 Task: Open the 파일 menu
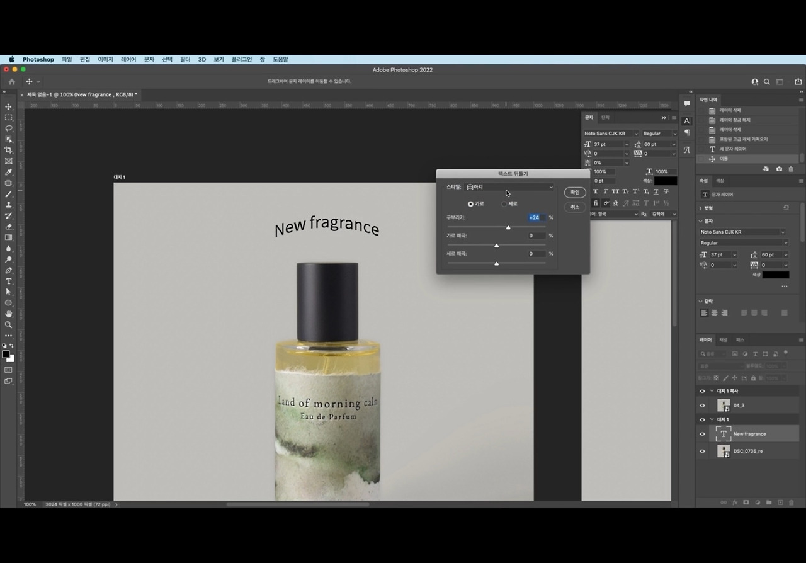[x=67, y=59]
